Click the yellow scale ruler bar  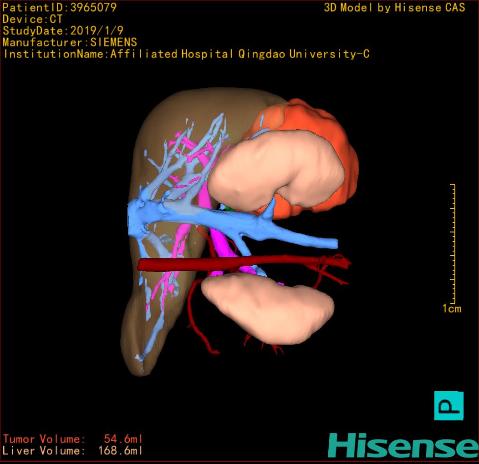pyautogui.click(x=453, y=243)
